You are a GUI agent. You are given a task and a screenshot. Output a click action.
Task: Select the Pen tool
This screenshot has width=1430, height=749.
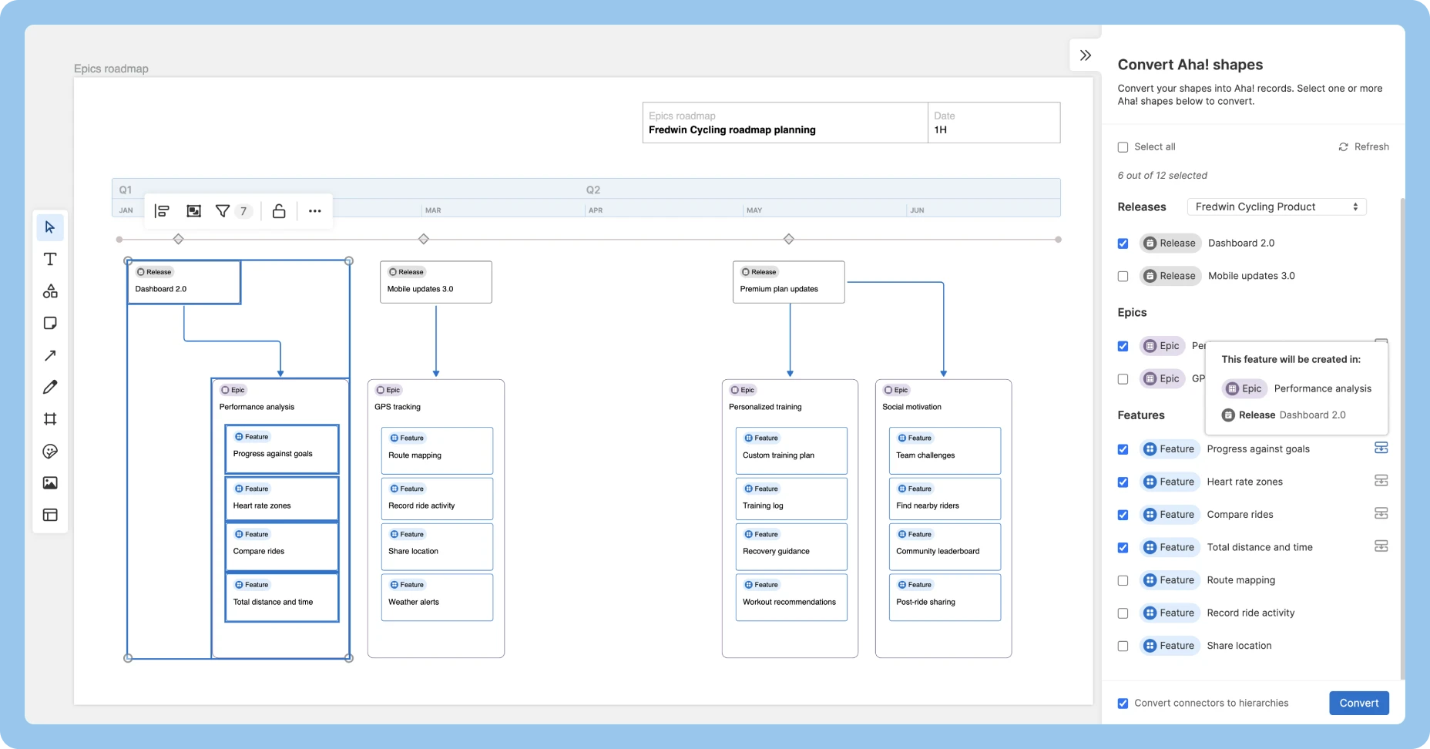point(49,387)
